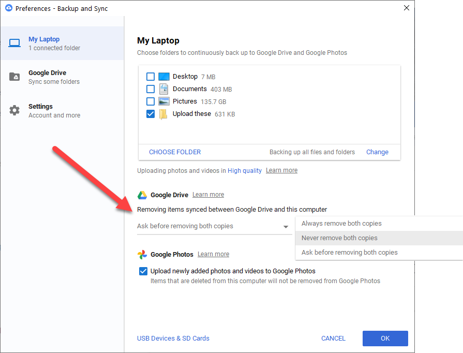Click the Desktop folder icon
Image resolution: width=463 pixels, height=353 pixels.
[164, 77]
